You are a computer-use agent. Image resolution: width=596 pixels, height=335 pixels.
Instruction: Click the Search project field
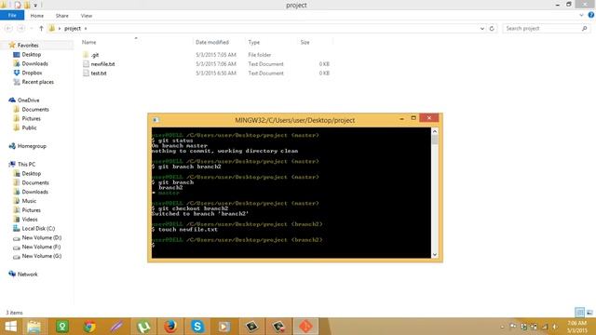pyautogui.click(x=546, y=29)
